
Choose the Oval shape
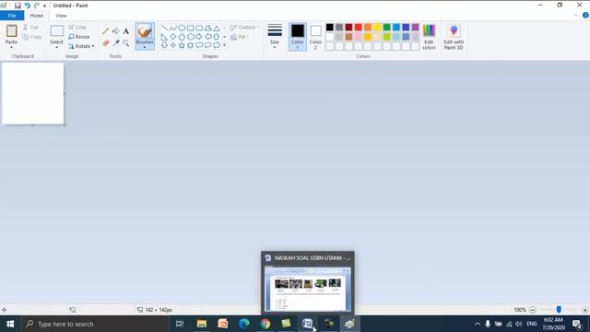click(x=182, y=29)
